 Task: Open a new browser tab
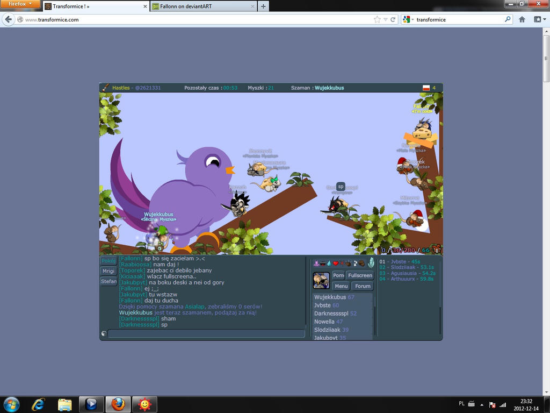coord(263,6)
